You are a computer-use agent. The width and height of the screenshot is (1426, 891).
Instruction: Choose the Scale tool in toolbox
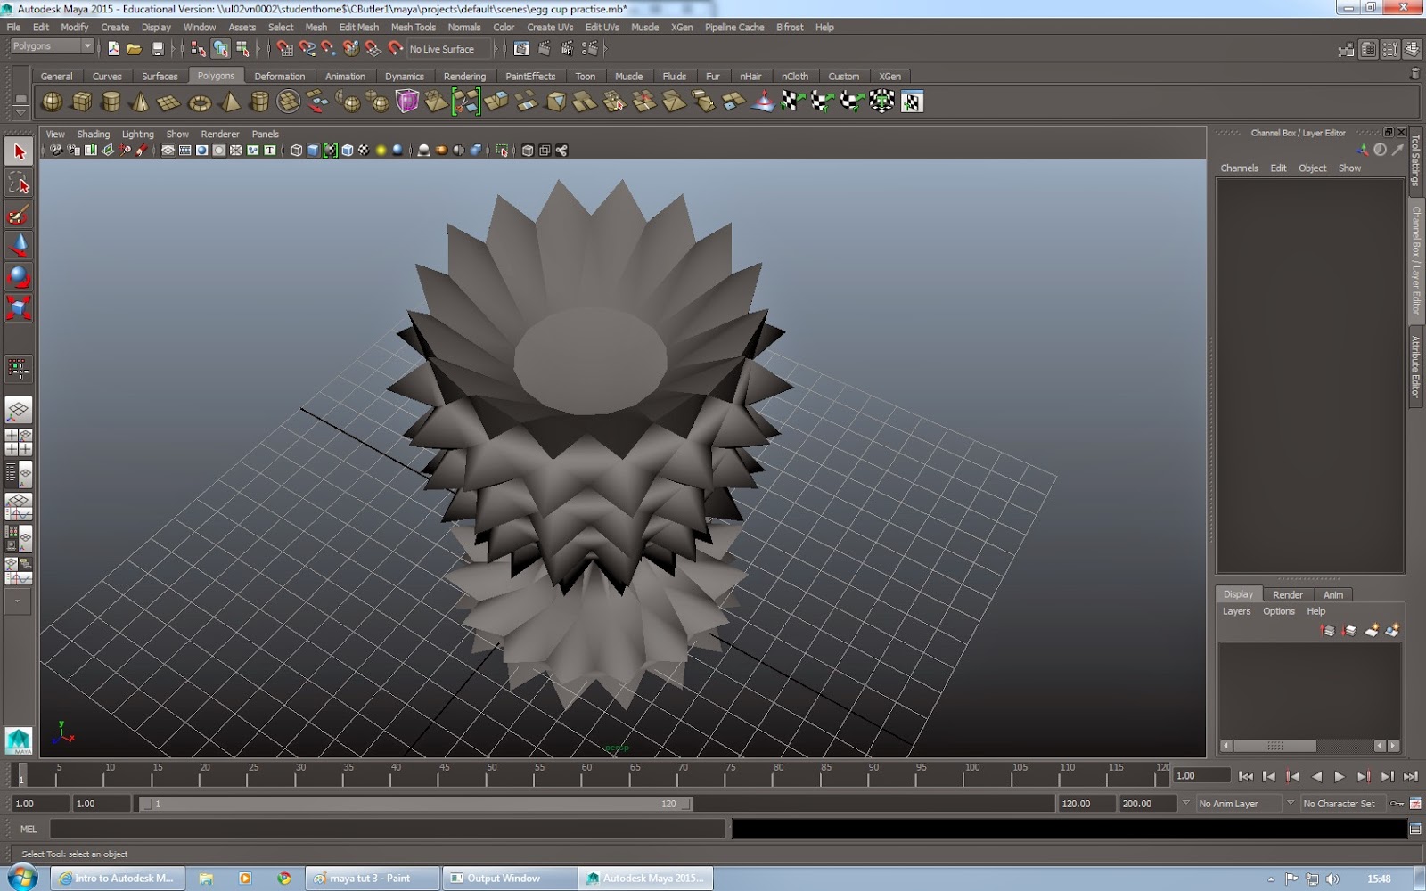click(19, 308)
